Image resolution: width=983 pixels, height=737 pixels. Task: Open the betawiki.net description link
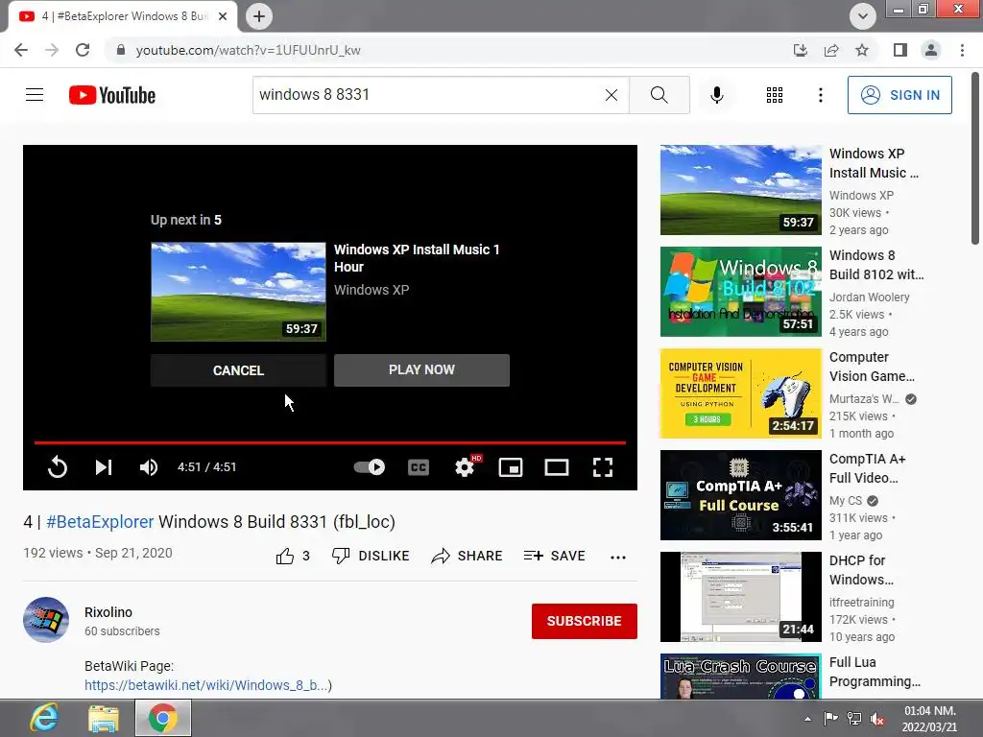pyautogui.click(x=208, y=685)
